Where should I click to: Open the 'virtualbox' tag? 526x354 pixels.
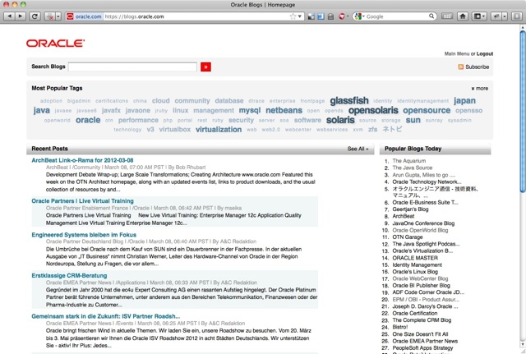coord(175,130)
